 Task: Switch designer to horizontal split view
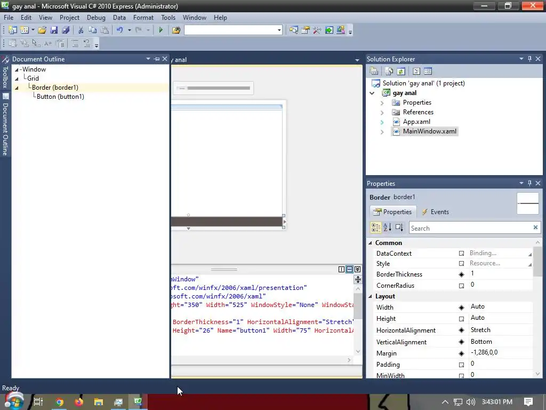click(x=349, y=269)
